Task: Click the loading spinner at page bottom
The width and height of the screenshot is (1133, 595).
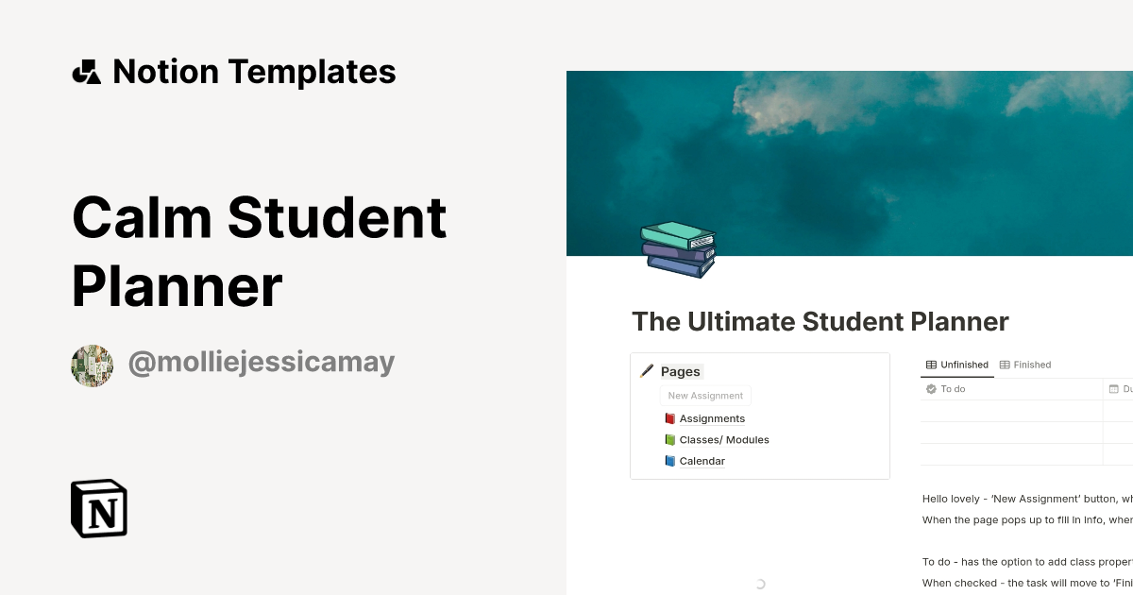Action: point(759,584)
